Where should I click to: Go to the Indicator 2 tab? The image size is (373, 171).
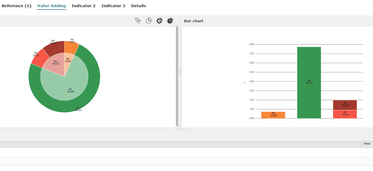point(83,6)
